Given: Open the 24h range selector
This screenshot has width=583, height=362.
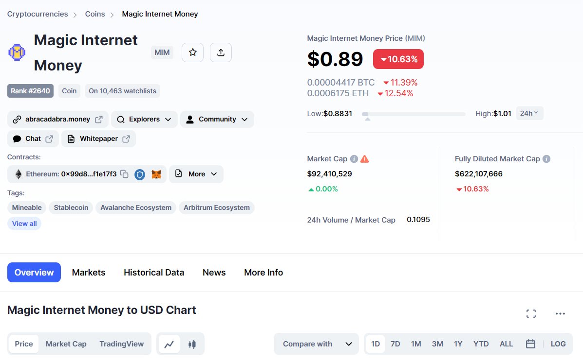Looking at the screenshot, I should tap(529, 113).
